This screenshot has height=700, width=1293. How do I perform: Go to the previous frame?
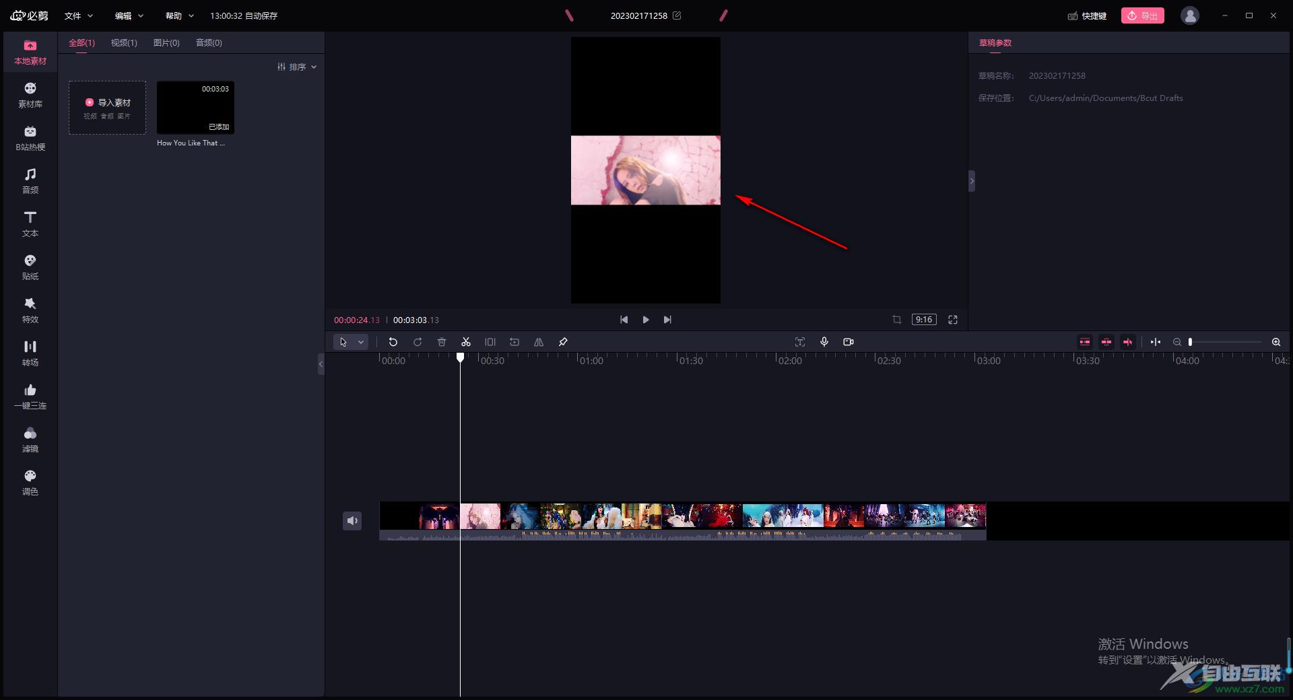624,320
